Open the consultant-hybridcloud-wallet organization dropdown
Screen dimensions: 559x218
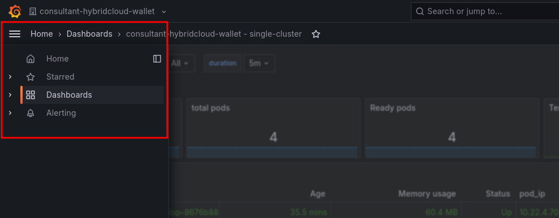pos(97,11)
